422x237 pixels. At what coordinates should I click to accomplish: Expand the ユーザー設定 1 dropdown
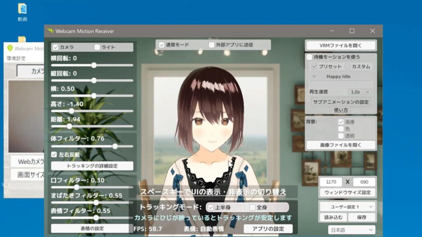pyautogui.click(x=347, y=207)
